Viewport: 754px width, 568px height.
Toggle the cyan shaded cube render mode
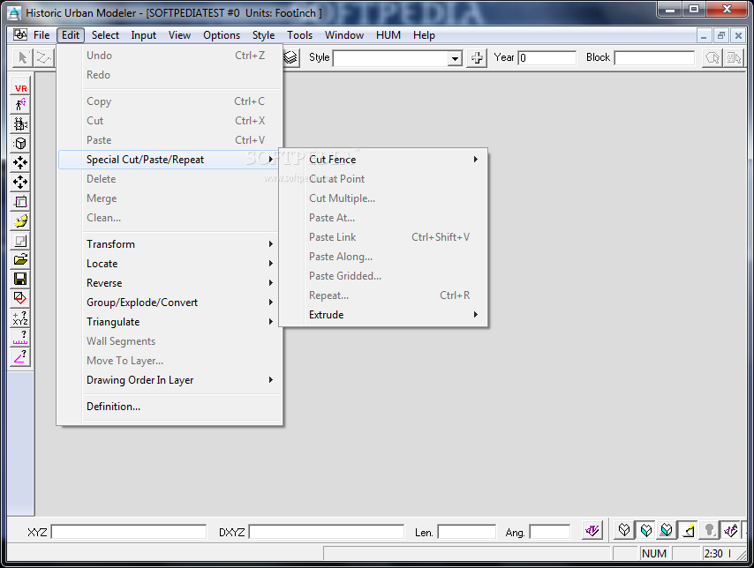click(x=645, y=530)
